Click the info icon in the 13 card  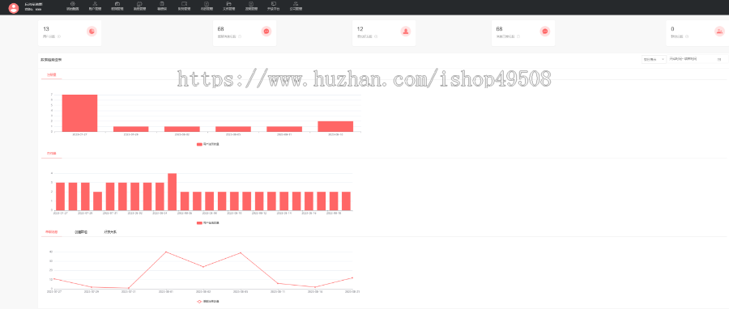(59, 36)
